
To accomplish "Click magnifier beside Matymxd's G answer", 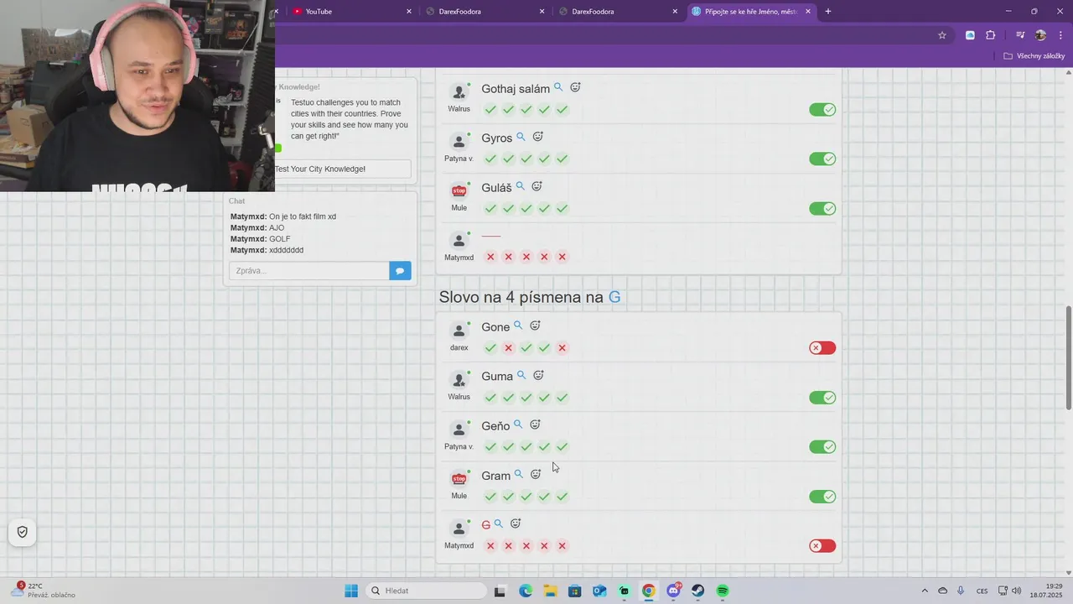I will pyautogui.click(x=499, y=523).
